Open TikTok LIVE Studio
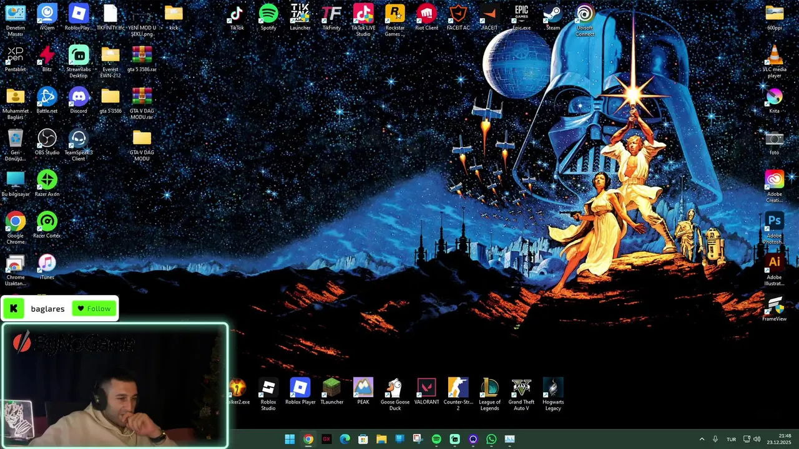The image size is (799, 449). [363, 19]
